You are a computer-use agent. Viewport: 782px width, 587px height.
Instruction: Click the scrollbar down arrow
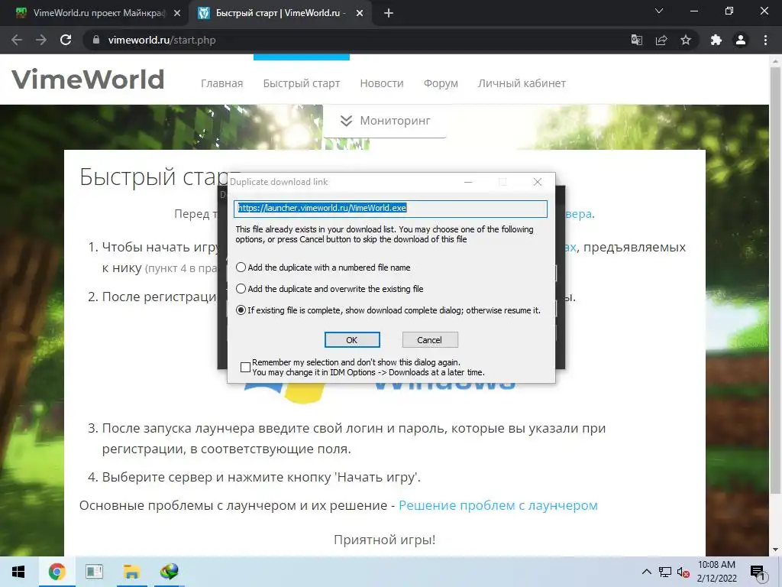tap(776, 550)
